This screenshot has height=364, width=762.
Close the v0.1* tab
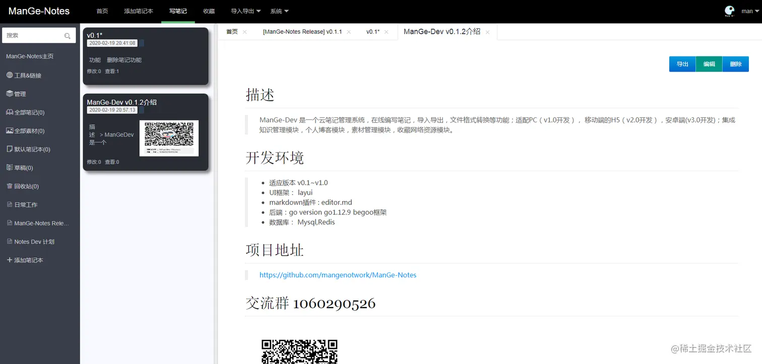point(387,32)
